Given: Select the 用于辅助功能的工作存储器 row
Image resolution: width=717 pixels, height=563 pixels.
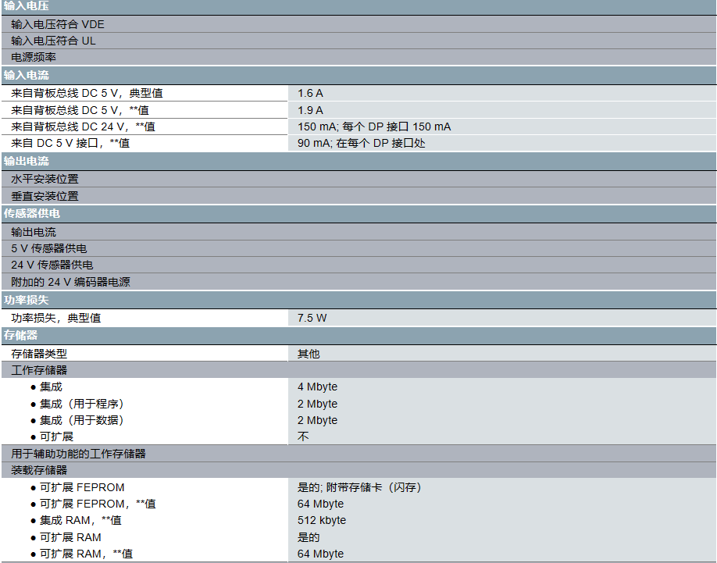Looking at the screenshot, I should [78, 453].
